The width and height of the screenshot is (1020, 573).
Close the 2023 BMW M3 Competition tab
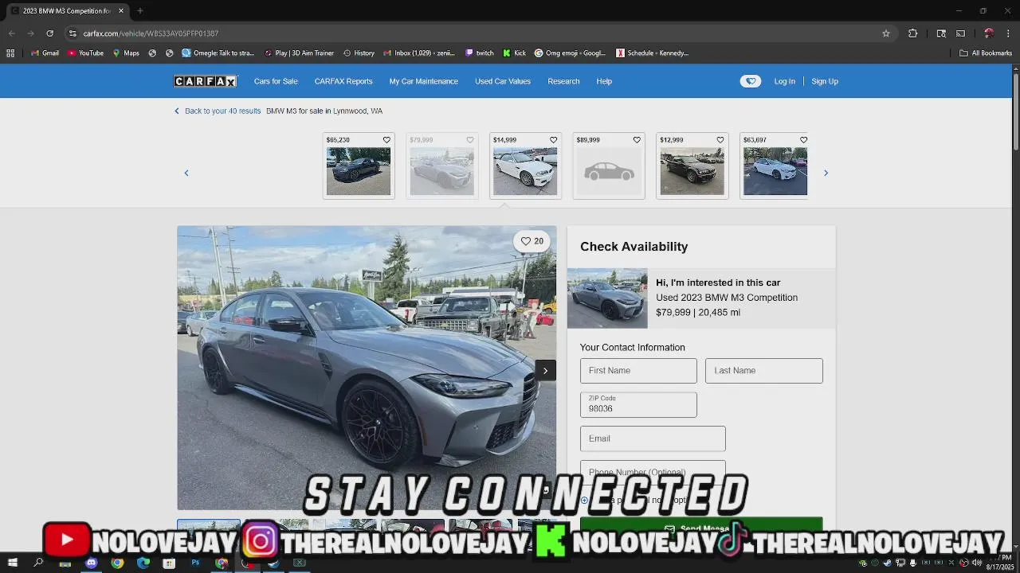(x=121, y=11)
